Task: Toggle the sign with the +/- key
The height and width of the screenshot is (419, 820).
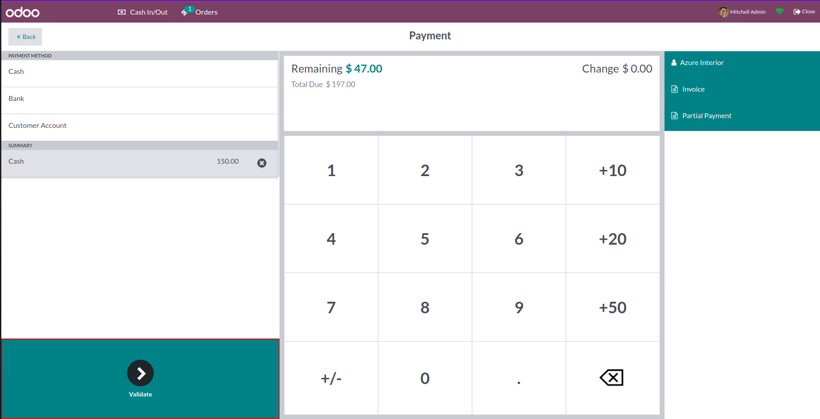Action: tap(331, 378)
